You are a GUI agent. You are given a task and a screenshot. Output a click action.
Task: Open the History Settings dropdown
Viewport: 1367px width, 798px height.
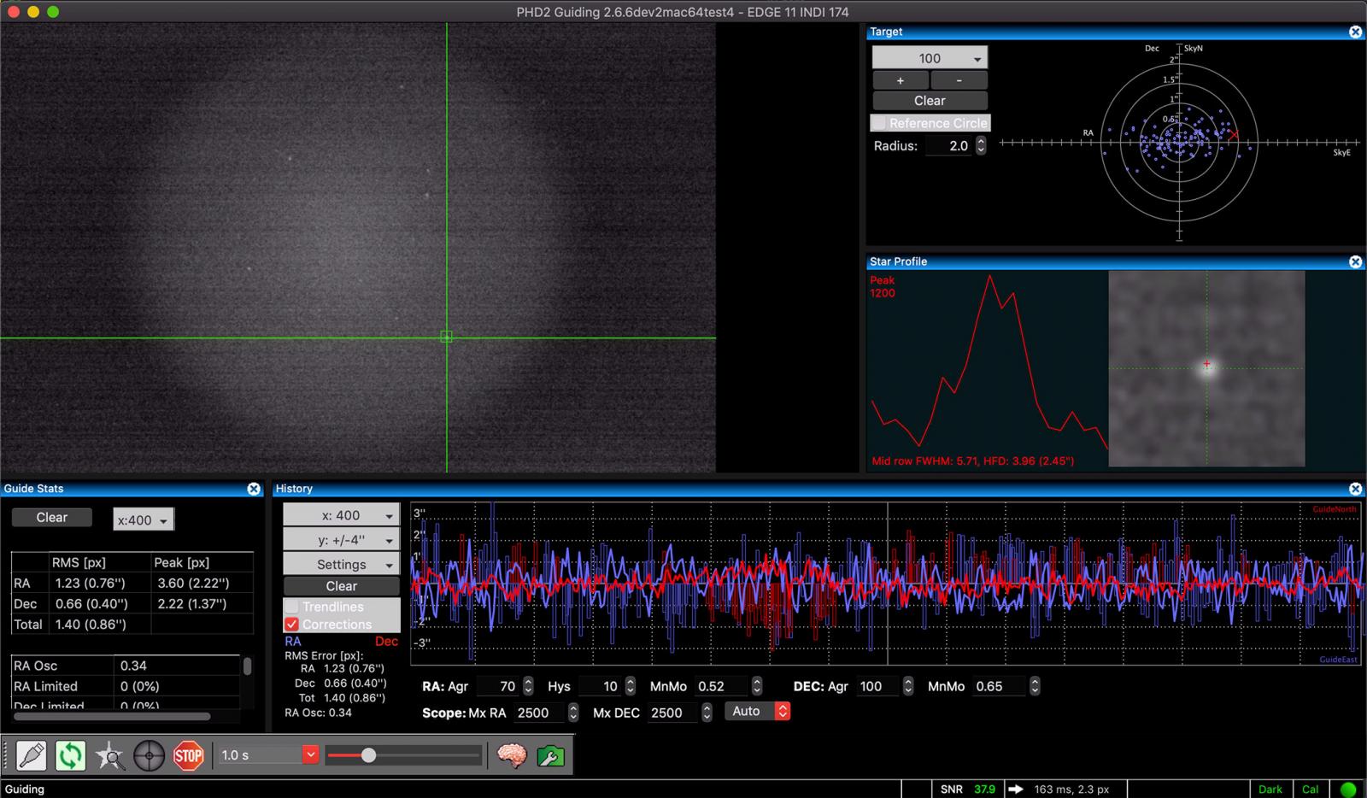coord(342,564)
